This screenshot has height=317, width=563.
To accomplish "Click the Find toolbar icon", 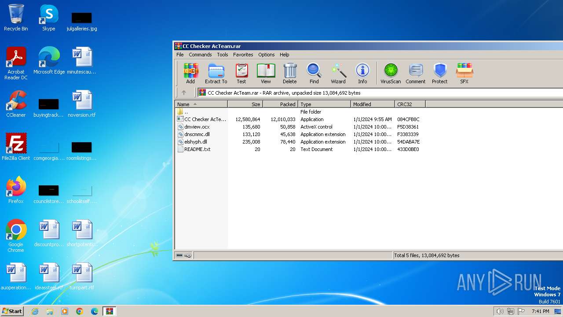I will (314, 73).
